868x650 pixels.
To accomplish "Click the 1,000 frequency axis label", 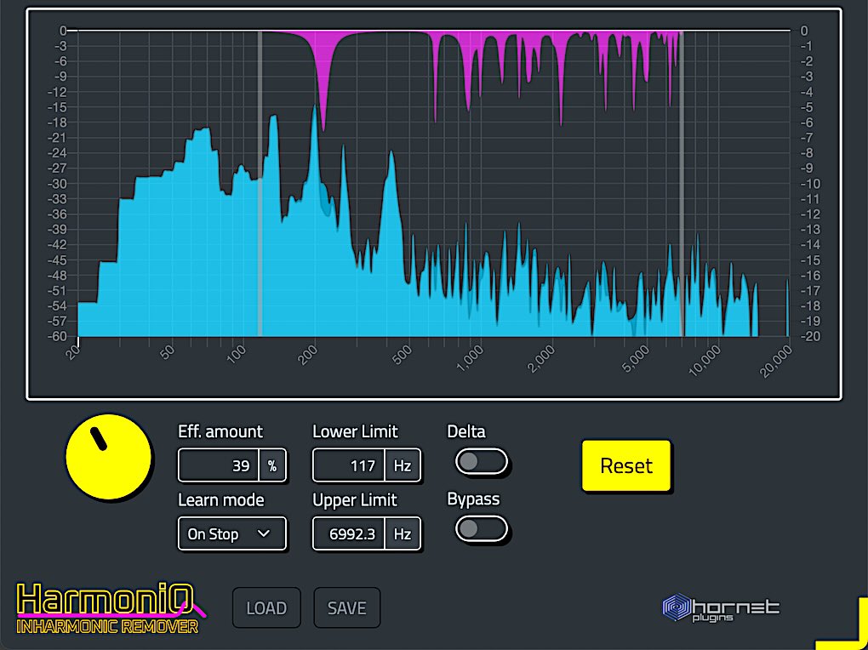I will 471,359.
